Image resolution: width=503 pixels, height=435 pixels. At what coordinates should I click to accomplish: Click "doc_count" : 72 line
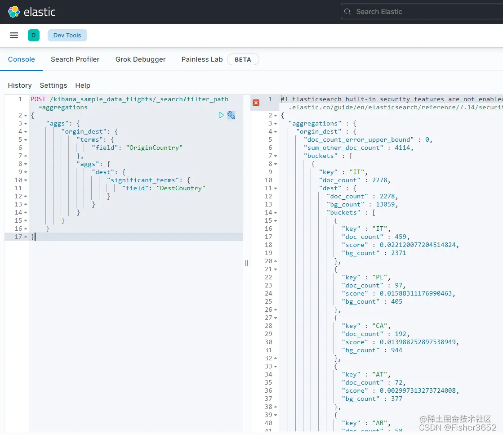(374, 383)
